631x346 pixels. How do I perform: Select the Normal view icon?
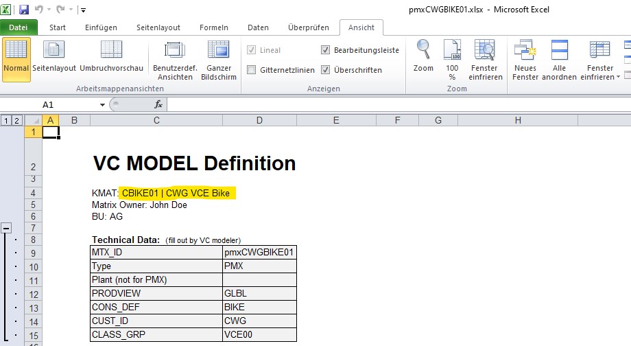point(16,58)
